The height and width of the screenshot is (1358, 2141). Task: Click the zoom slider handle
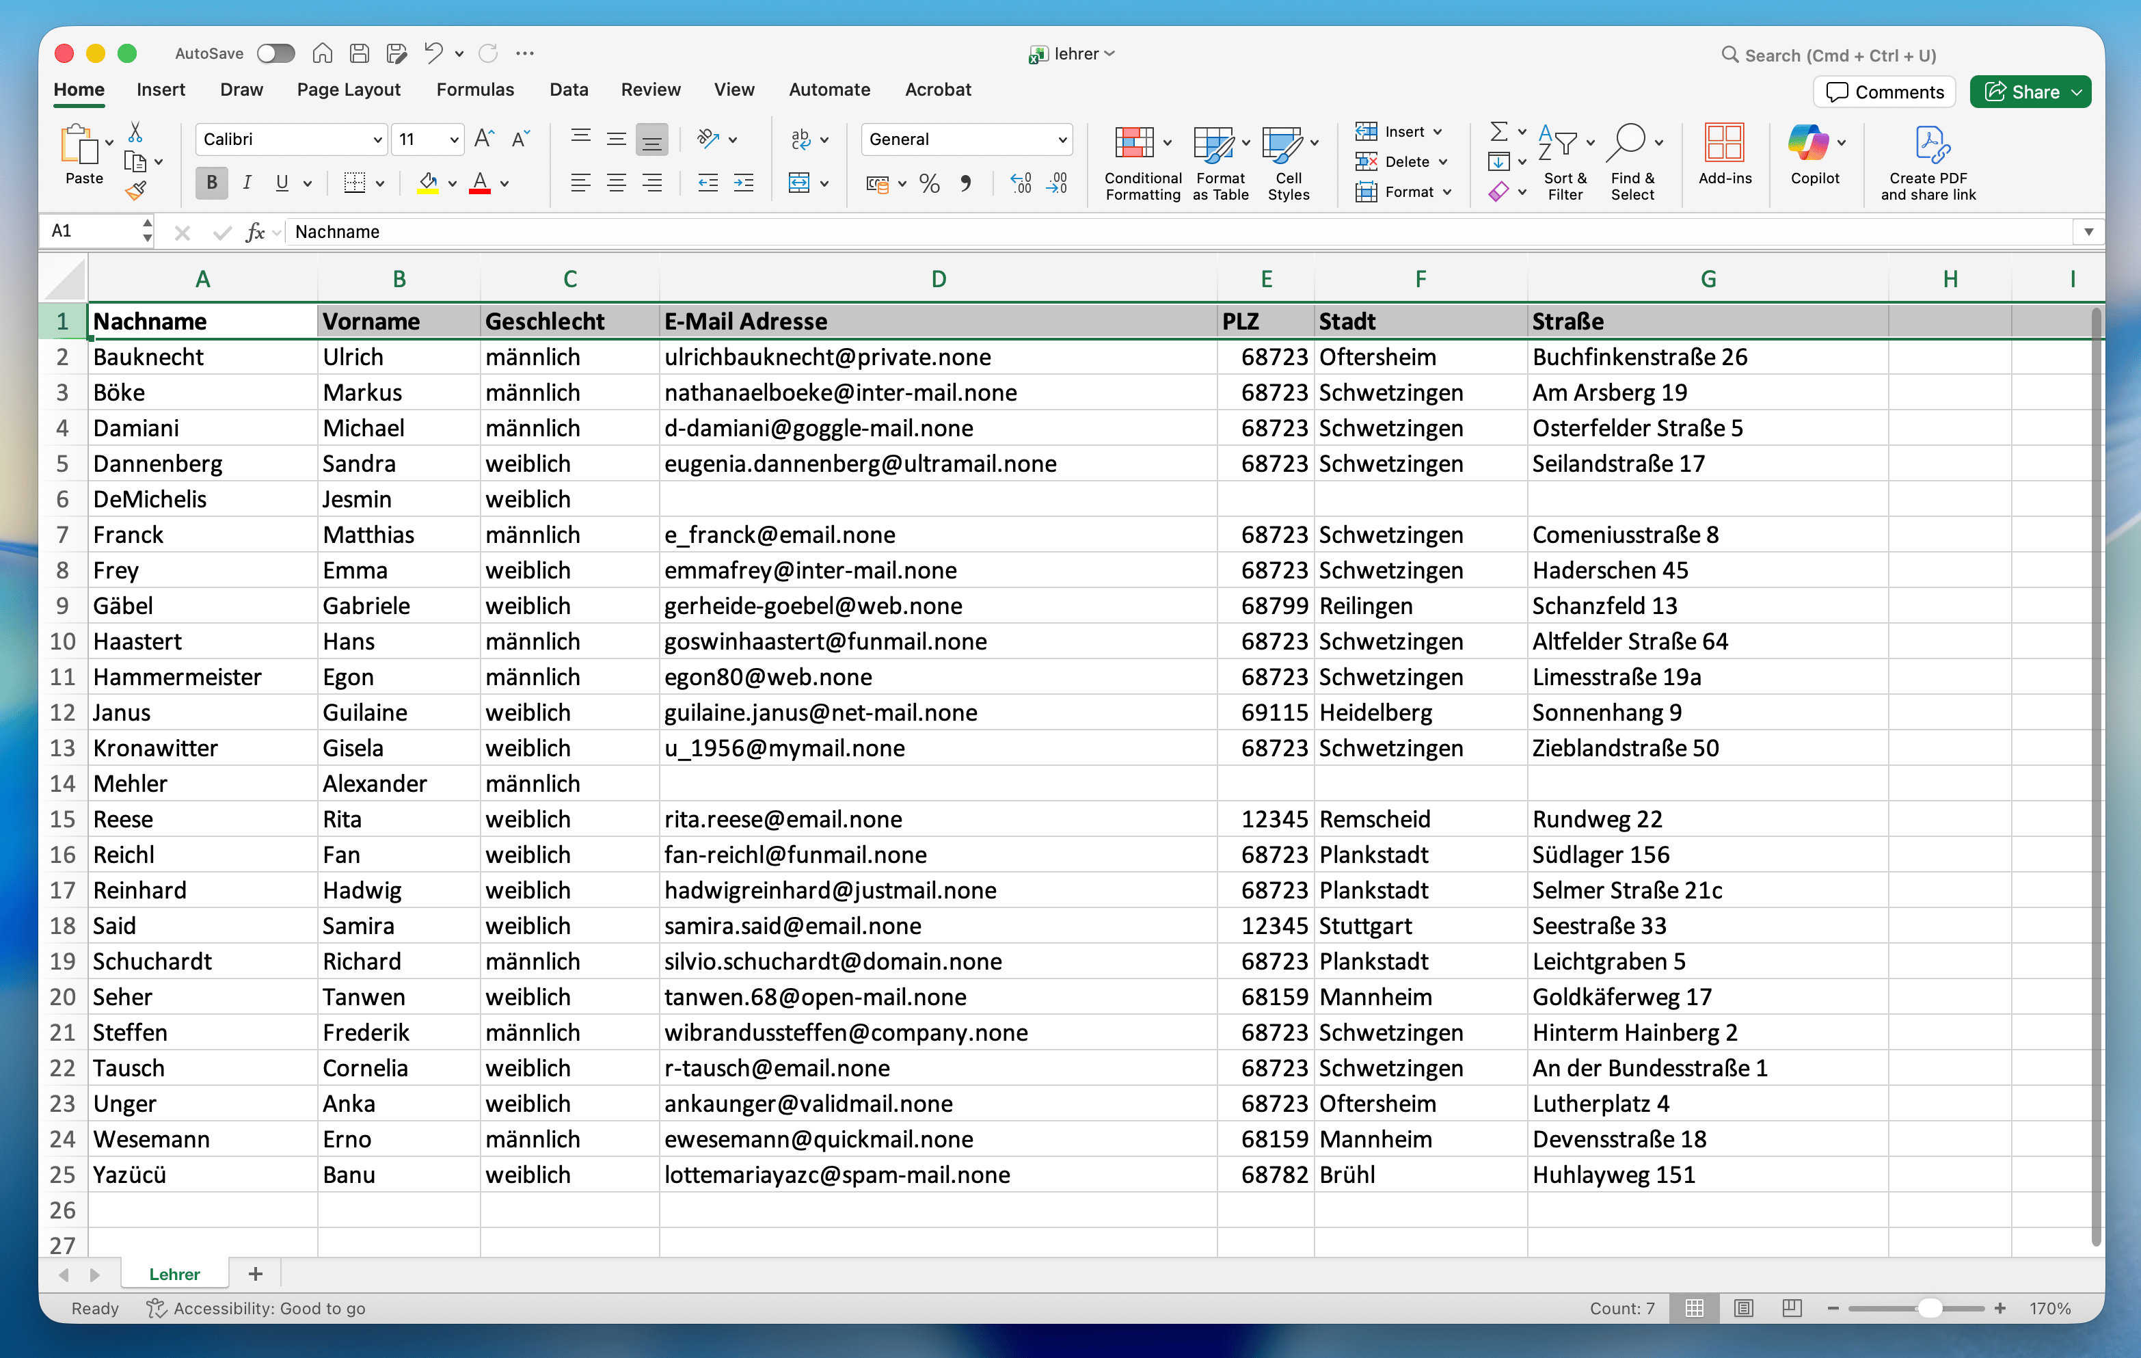[1929, 1307]
